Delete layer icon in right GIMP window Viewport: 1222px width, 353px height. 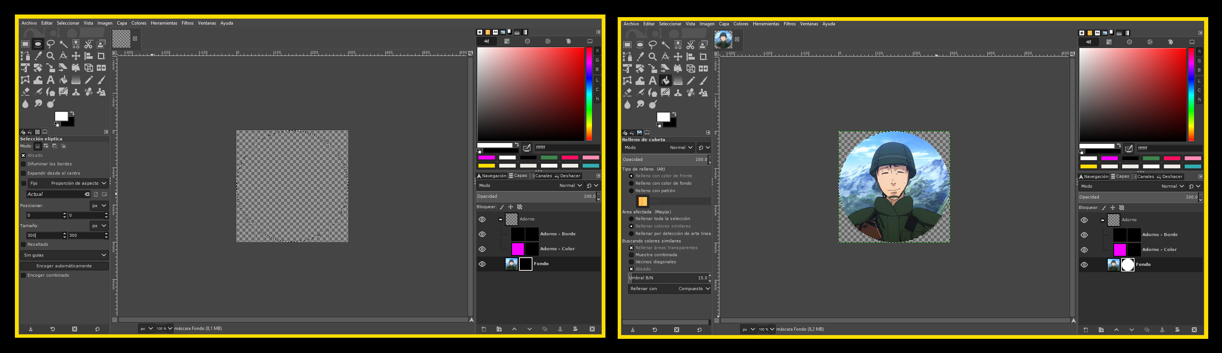(x=1194, y=330)
